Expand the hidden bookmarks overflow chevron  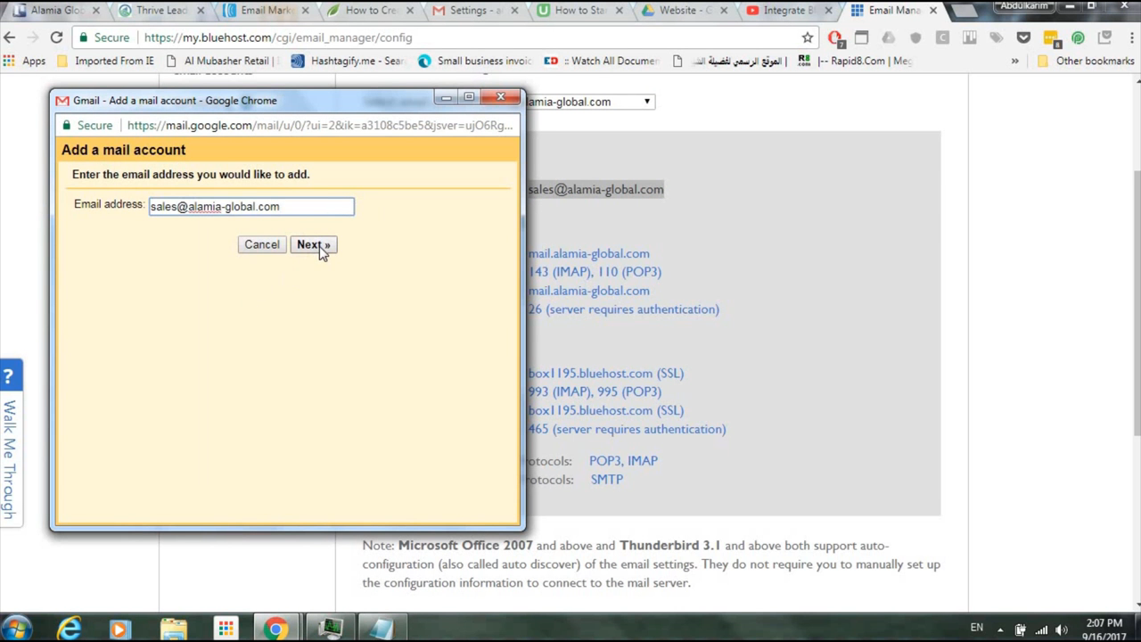click(1014, 61)
